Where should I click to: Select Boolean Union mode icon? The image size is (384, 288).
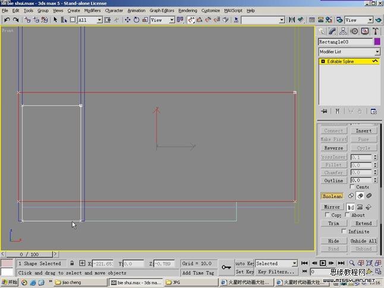(351, 196)
